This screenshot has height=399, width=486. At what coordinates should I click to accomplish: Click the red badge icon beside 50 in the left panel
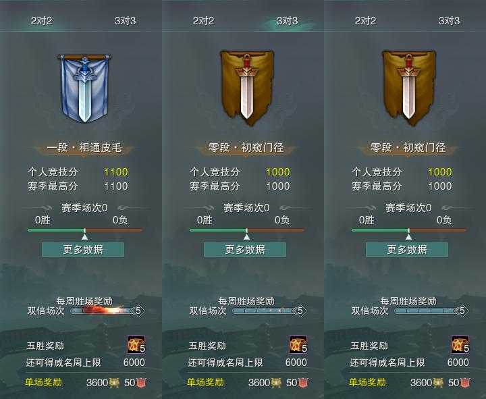click(141, 383)
